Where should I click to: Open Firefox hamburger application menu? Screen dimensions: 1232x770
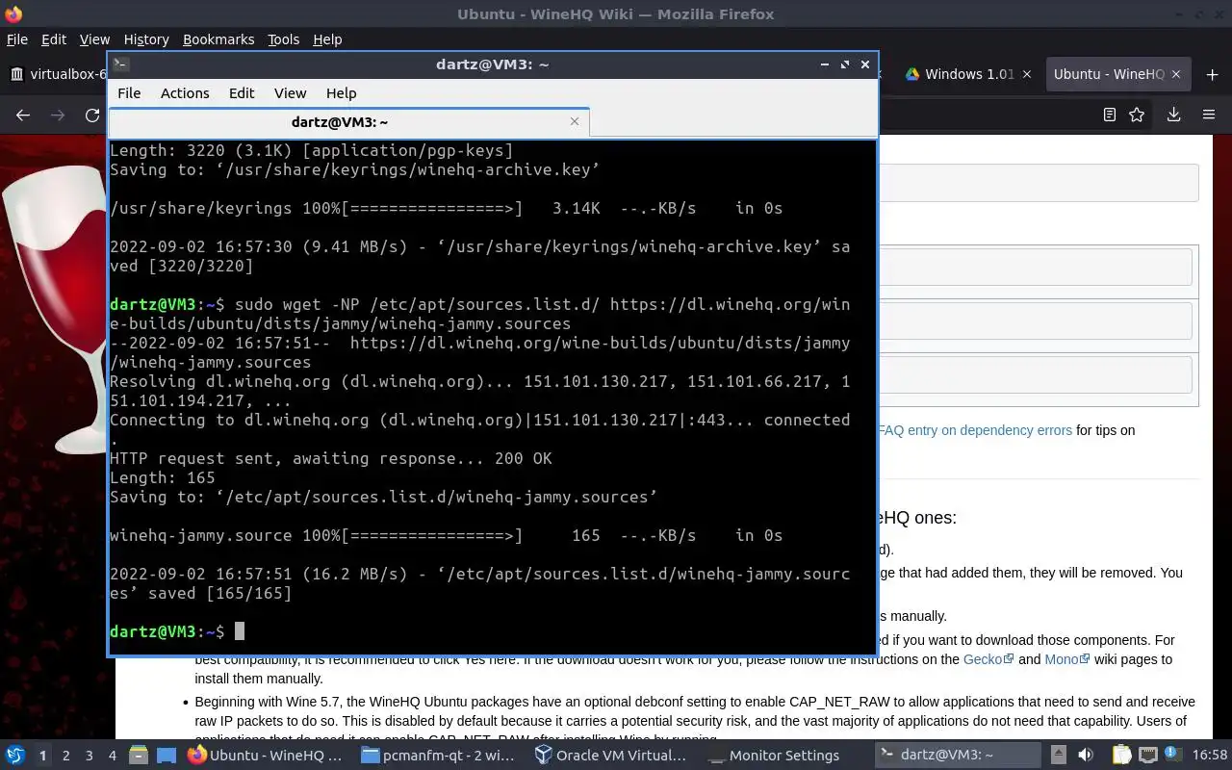point(1209,115)
